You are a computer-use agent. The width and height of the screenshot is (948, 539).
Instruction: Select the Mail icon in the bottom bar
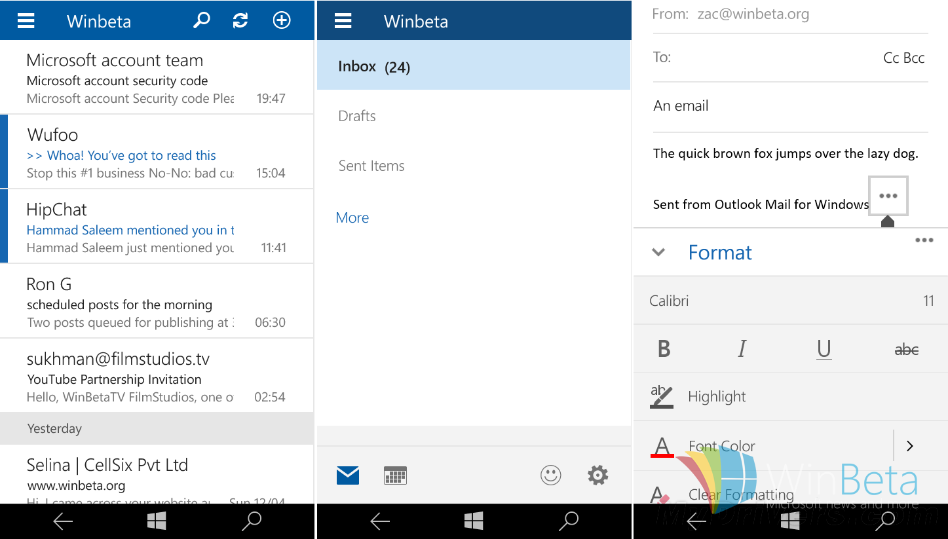348,475
